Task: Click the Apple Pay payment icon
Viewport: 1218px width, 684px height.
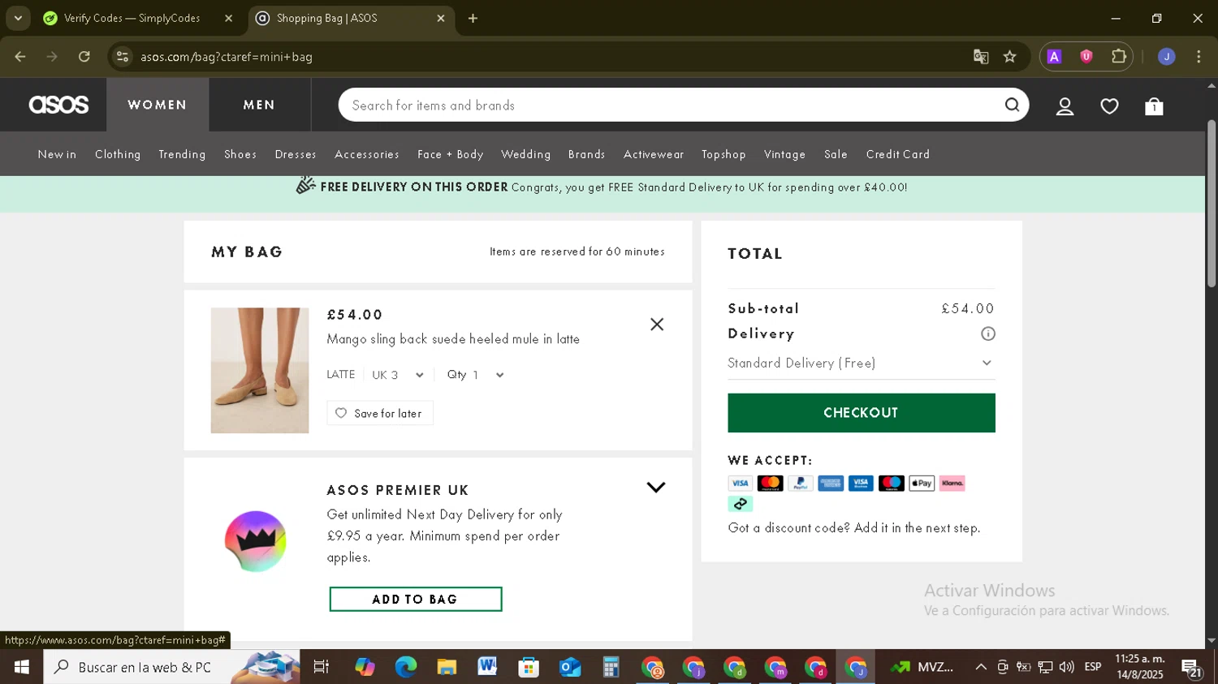Action: (x=922, y=484)
